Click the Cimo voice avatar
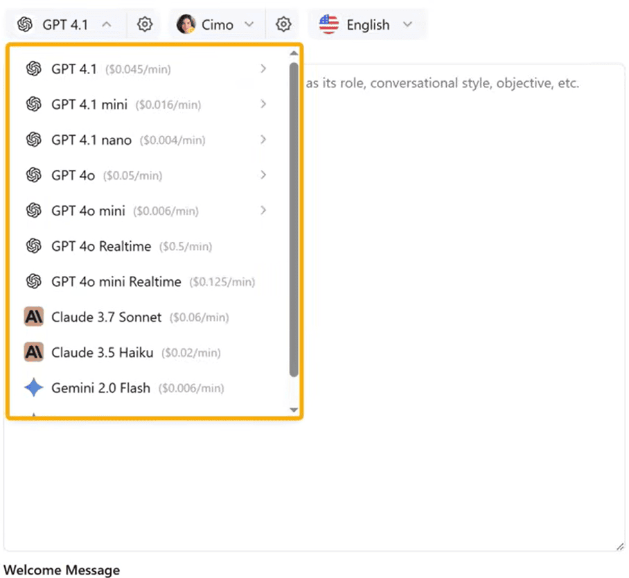Screen dimensions: 629x578 [x=186, y=25]
